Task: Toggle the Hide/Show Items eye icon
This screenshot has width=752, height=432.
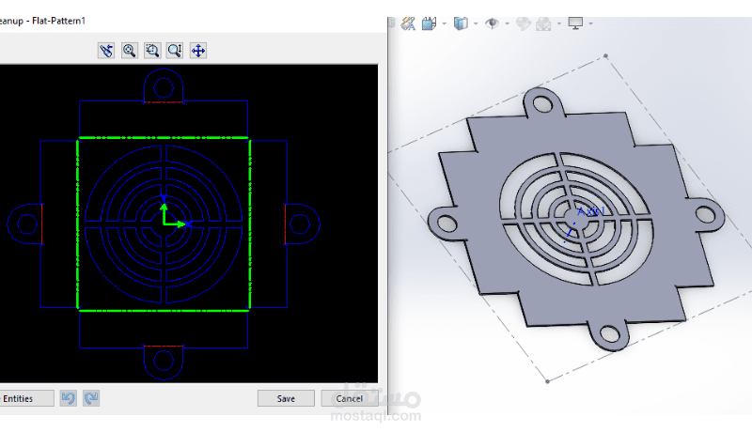Action: click(492, 23)
